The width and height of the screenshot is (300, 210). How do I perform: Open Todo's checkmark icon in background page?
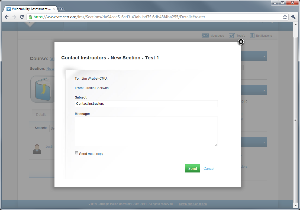[232, 35]
